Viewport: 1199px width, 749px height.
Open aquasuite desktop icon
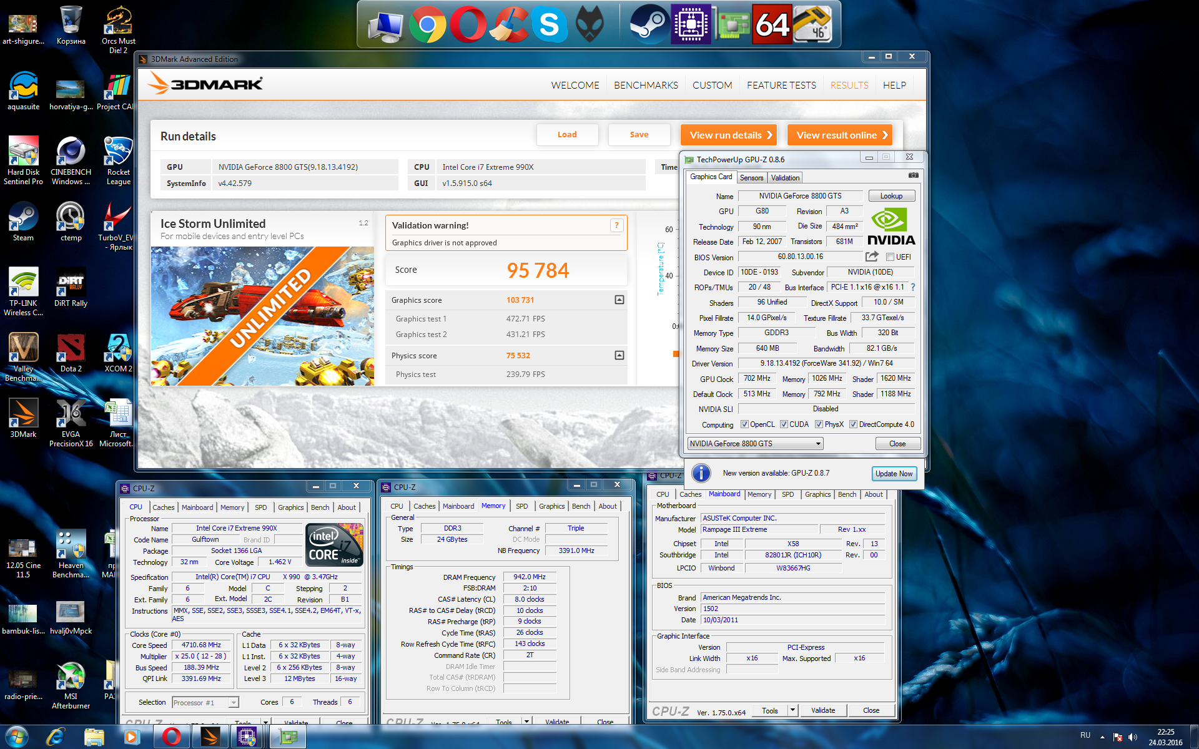[23, 91]
